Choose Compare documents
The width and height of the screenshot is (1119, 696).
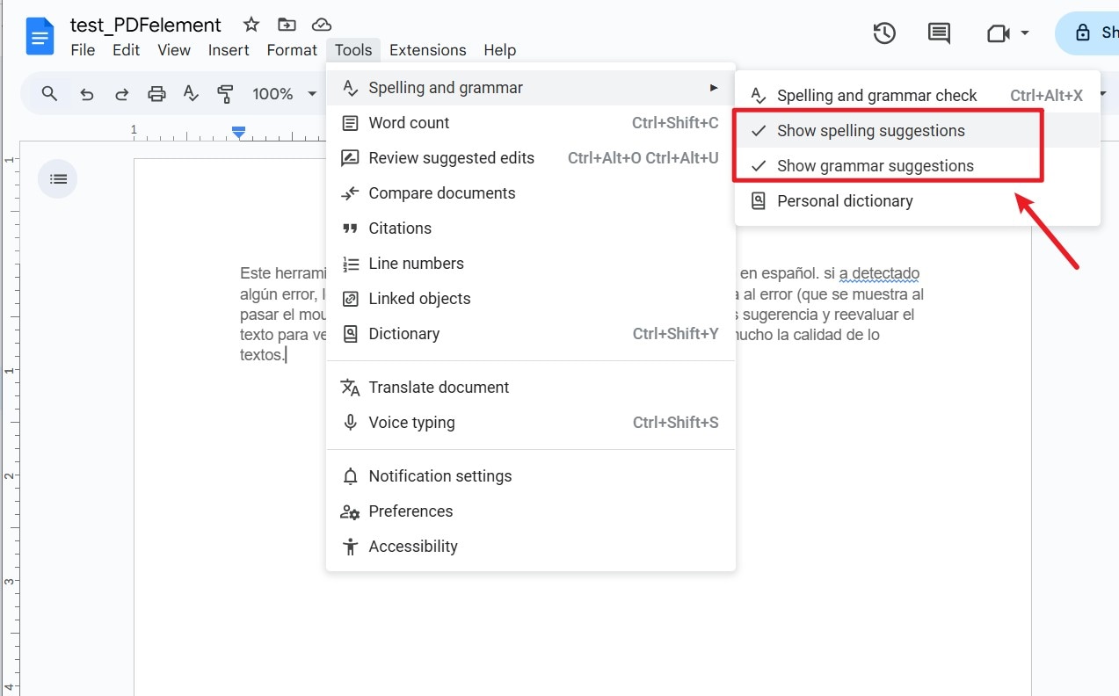pyautogui.click(x=531, y=193)
